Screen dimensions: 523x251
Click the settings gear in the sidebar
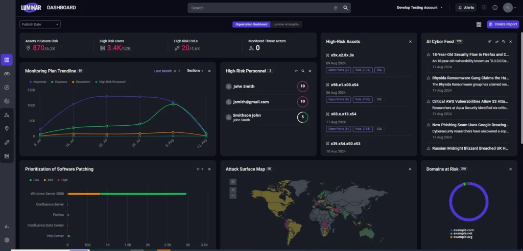click(x=7, y=240)
